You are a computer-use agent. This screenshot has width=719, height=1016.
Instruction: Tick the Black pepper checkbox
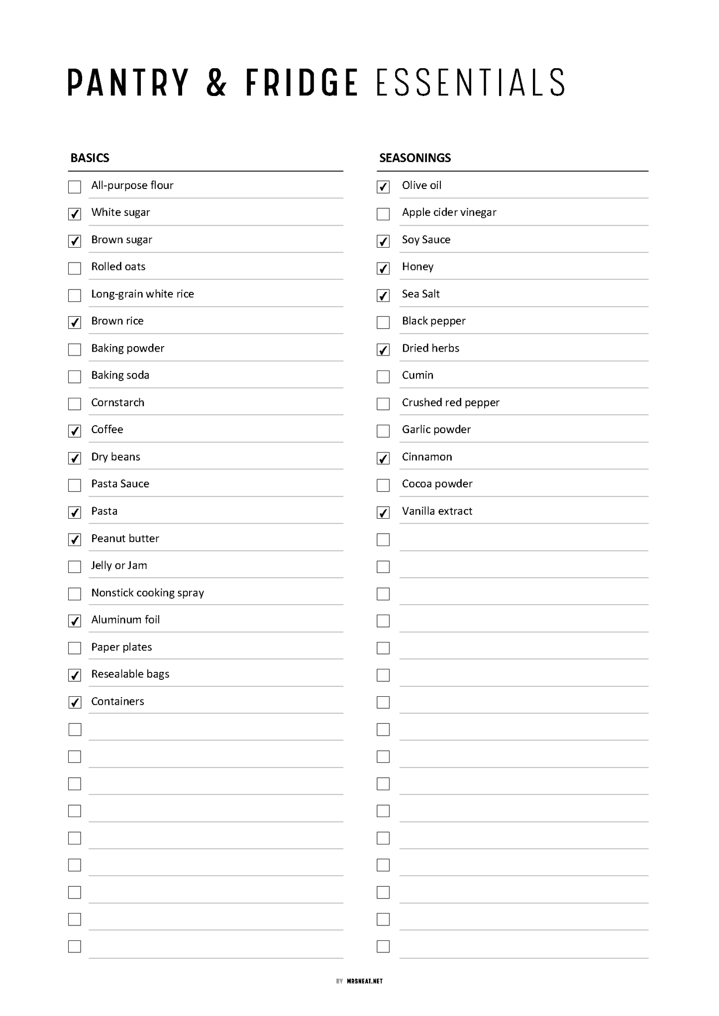(x=383, y=323)
